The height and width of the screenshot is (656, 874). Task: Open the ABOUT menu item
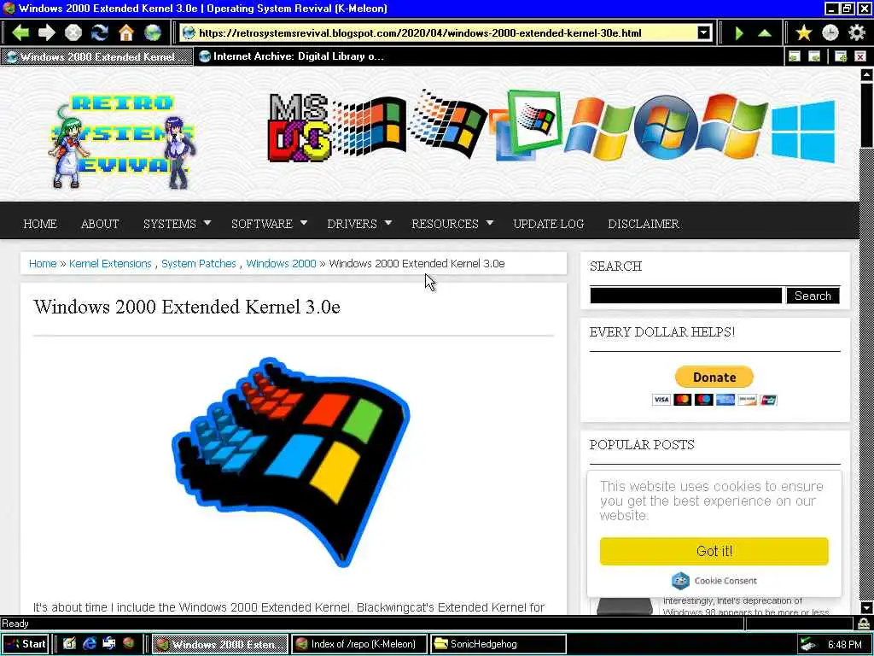pos(100,224)
